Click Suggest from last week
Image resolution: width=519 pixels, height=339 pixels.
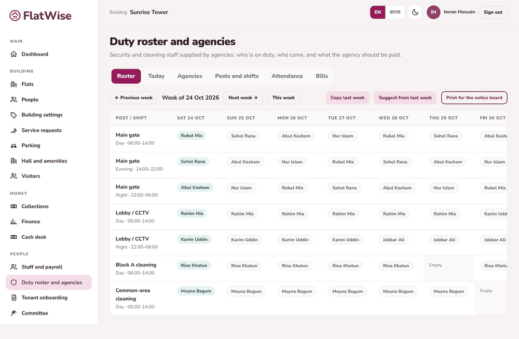pyautogui.click(x=405, y=98)
